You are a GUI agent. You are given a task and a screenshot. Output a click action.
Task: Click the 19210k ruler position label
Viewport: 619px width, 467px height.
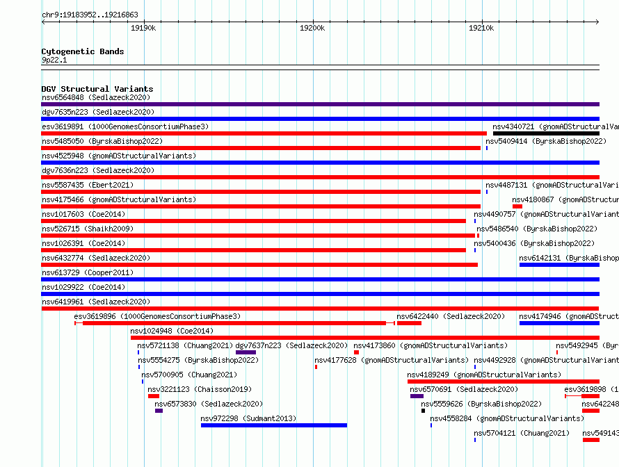pos(481,28)
